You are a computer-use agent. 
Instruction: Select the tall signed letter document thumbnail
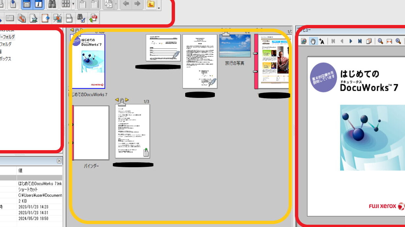click(x=200, y=61)
